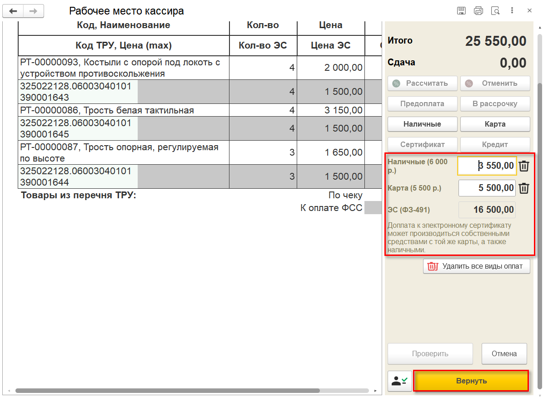Click the Рассчитать discount button
This screenshot has height=402, width=543.
423,83
